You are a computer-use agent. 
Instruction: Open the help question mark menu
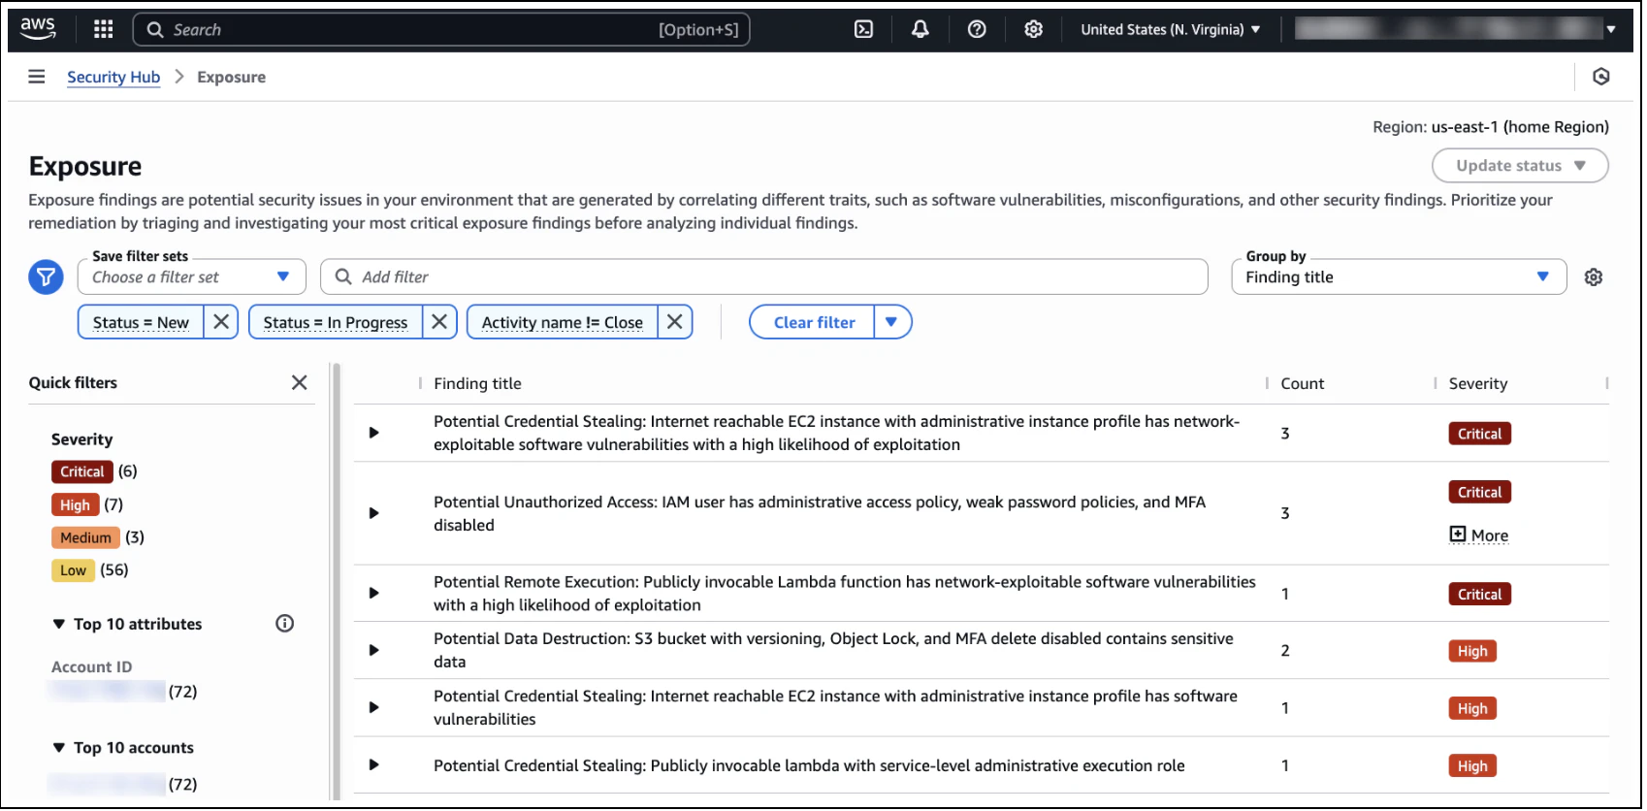point(978,29)
